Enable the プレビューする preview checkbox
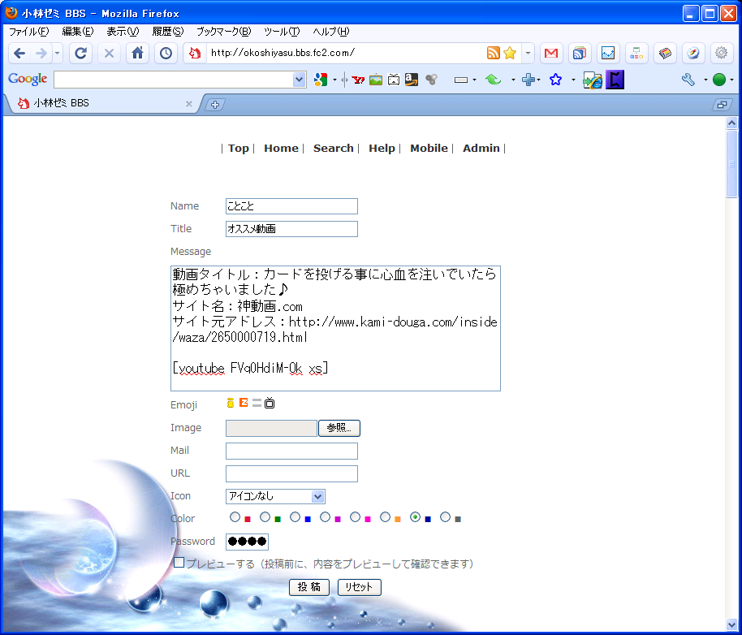This screenshot has width=742, height=635. pyautogui.click(x=179, y=562)
